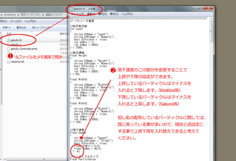Click the '> = 80;' value line

tap(75, 74)
